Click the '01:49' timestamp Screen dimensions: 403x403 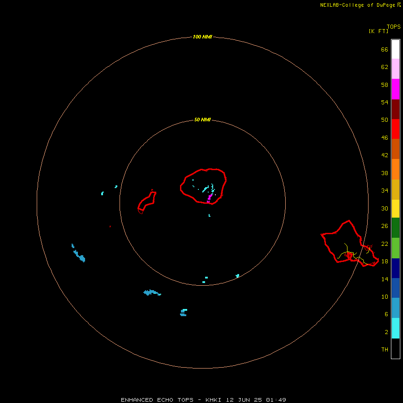pos(276,400)
